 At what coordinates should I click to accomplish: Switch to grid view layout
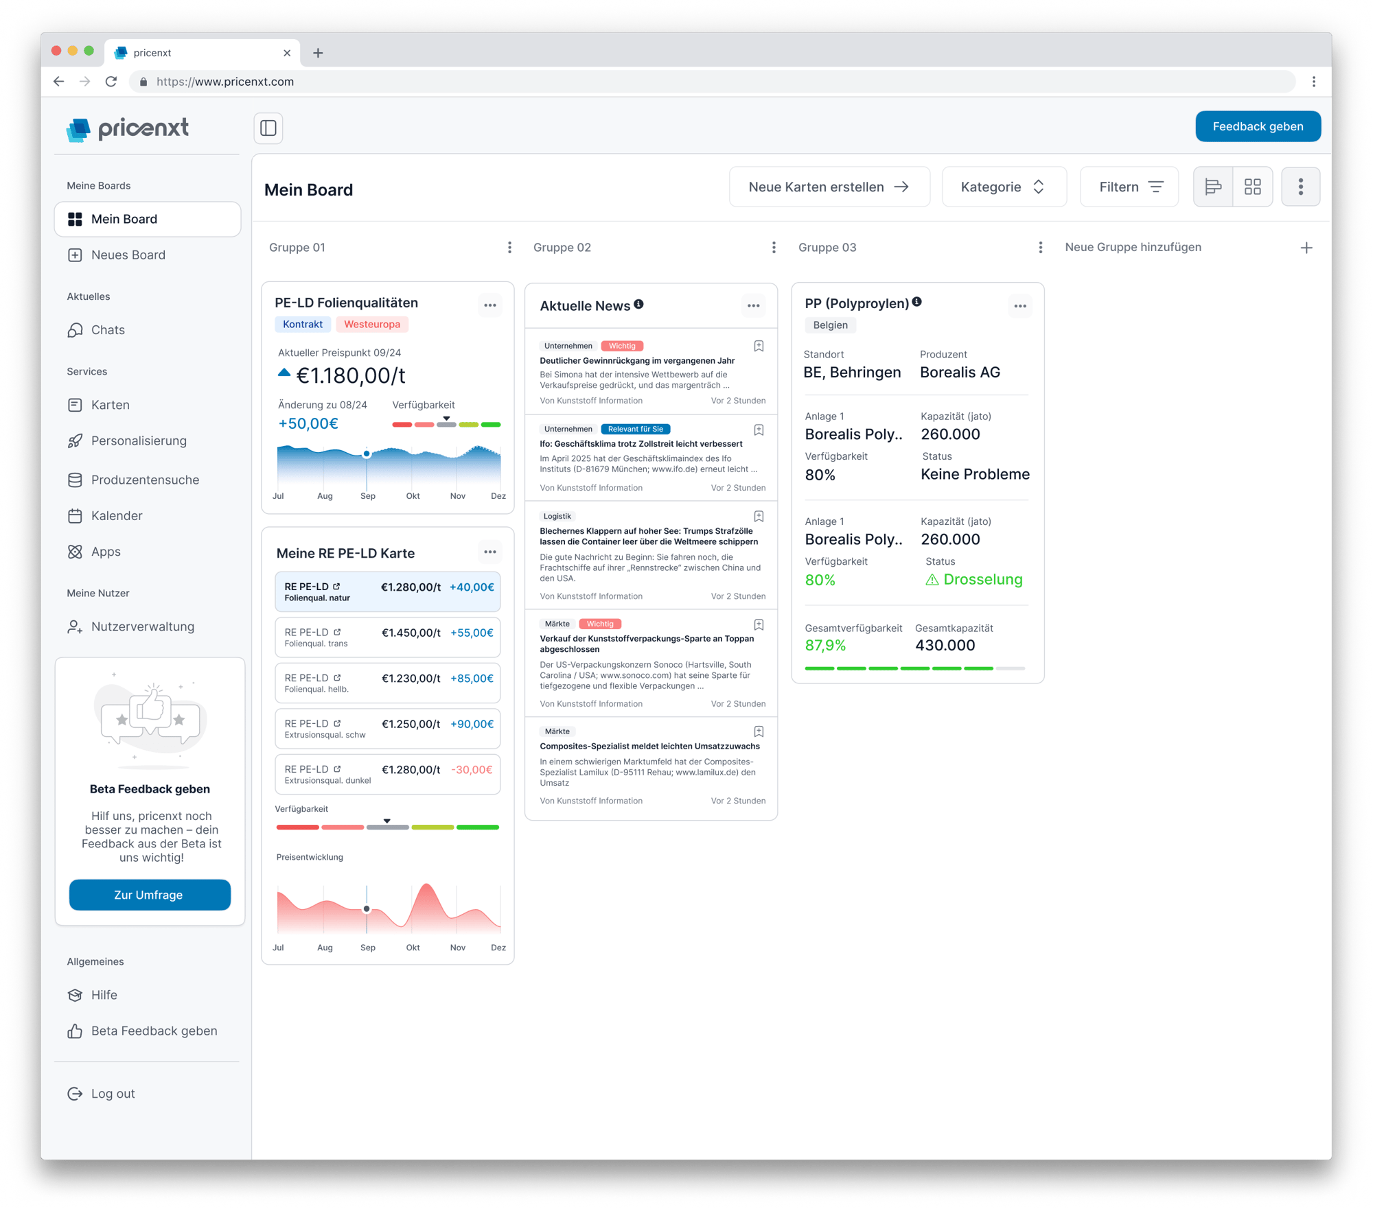(1252, 187)
